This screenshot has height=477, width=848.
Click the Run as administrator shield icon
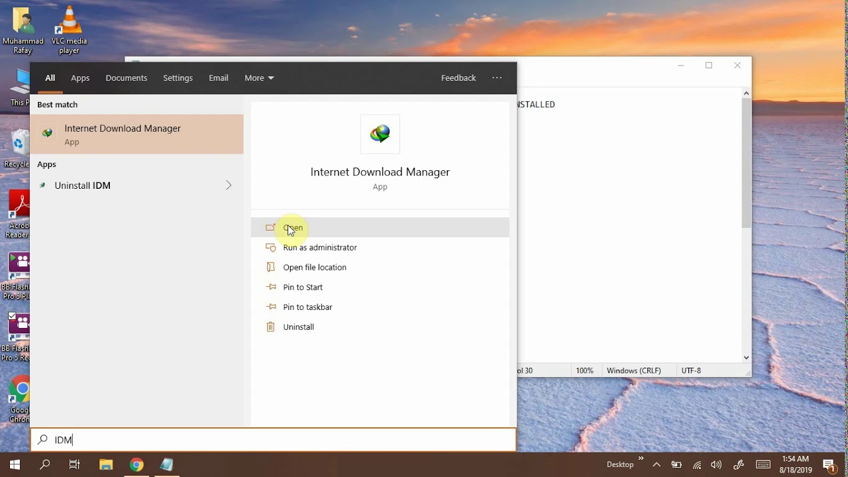270,247
